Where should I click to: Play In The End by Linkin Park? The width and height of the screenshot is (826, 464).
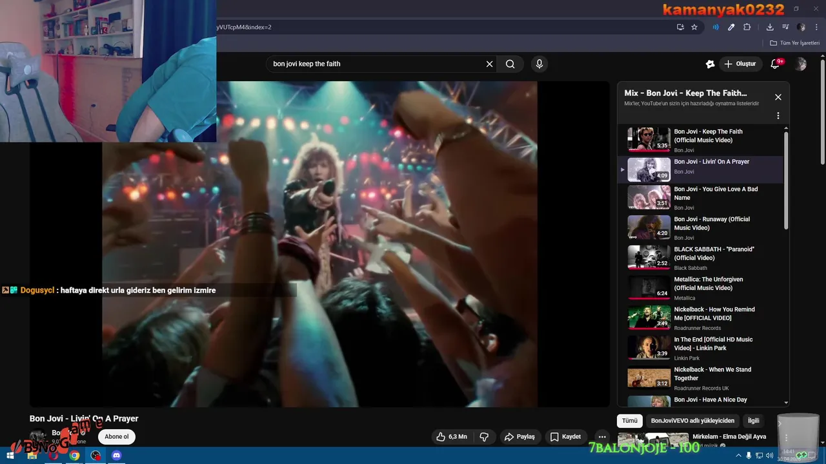pos(701,349)
